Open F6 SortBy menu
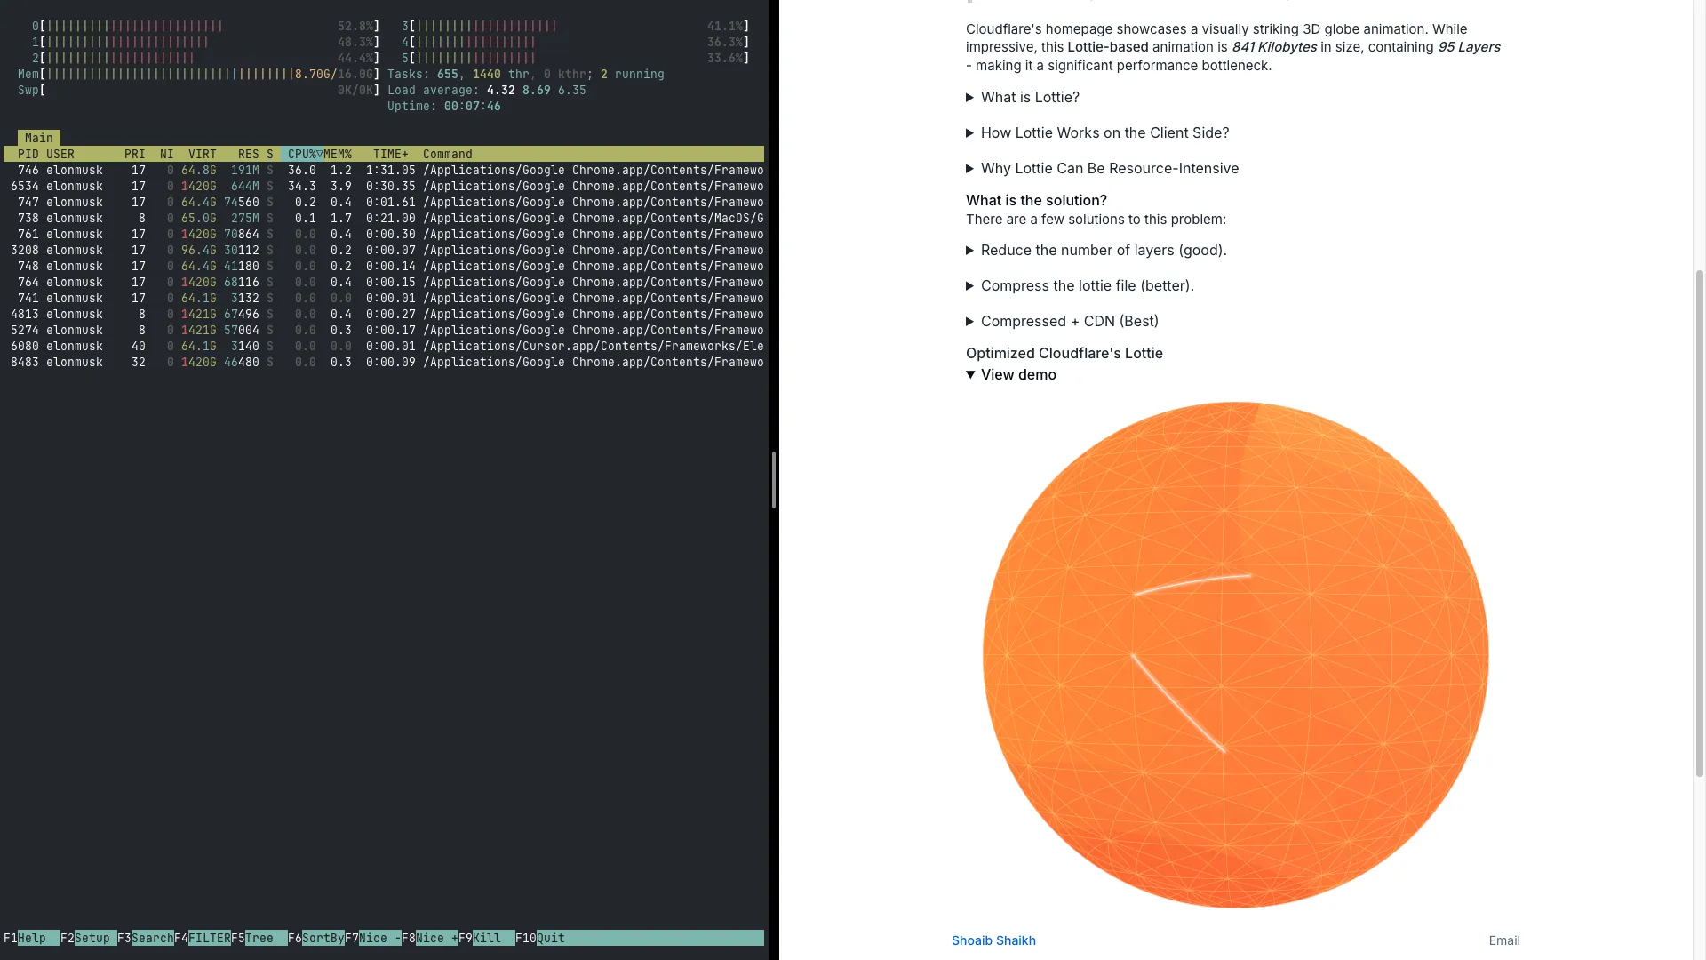Screen dimensions: 1706x960 pyautogui.click(x=322, y=938)
